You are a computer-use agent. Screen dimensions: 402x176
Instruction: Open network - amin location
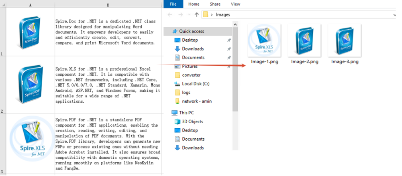197,101
